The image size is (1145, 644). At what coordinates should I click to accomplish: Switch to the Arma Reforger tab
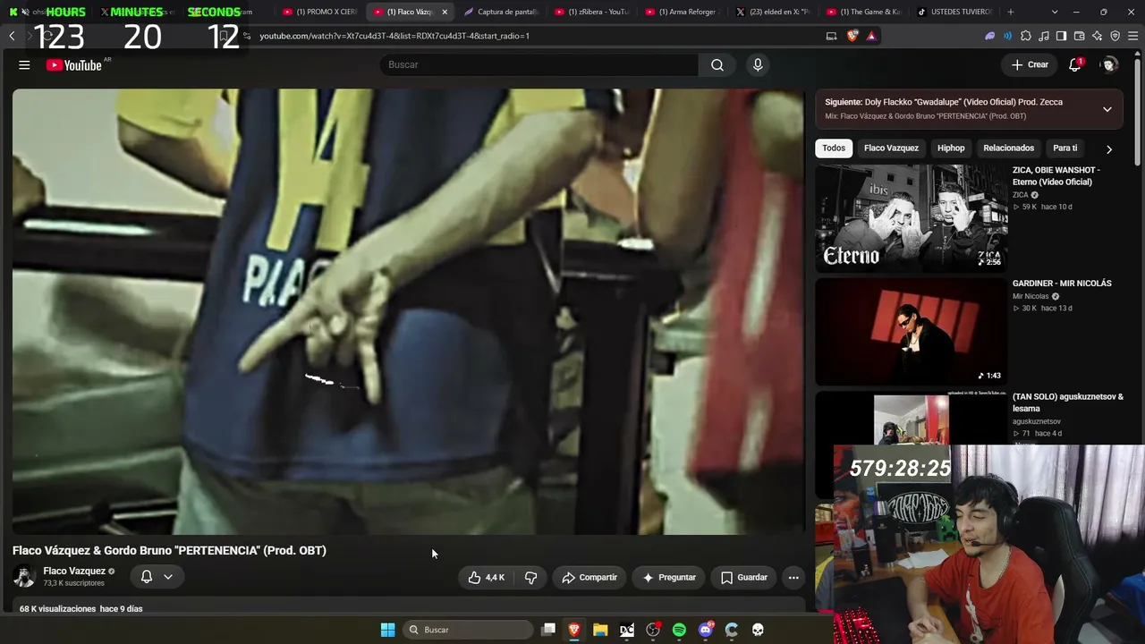tap(682, 12)
